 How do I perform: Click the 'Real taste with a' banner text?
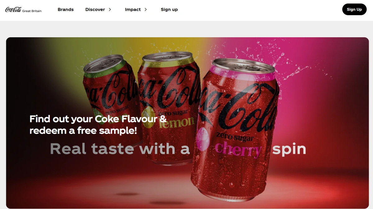(x=120, y=149)
